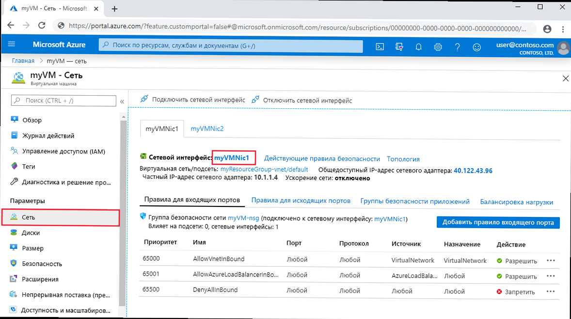571x319 pixels.
Task: Open ellipsis menu for AllowAzureLoadBalancerInBound rule
Action: click(550, 276)
